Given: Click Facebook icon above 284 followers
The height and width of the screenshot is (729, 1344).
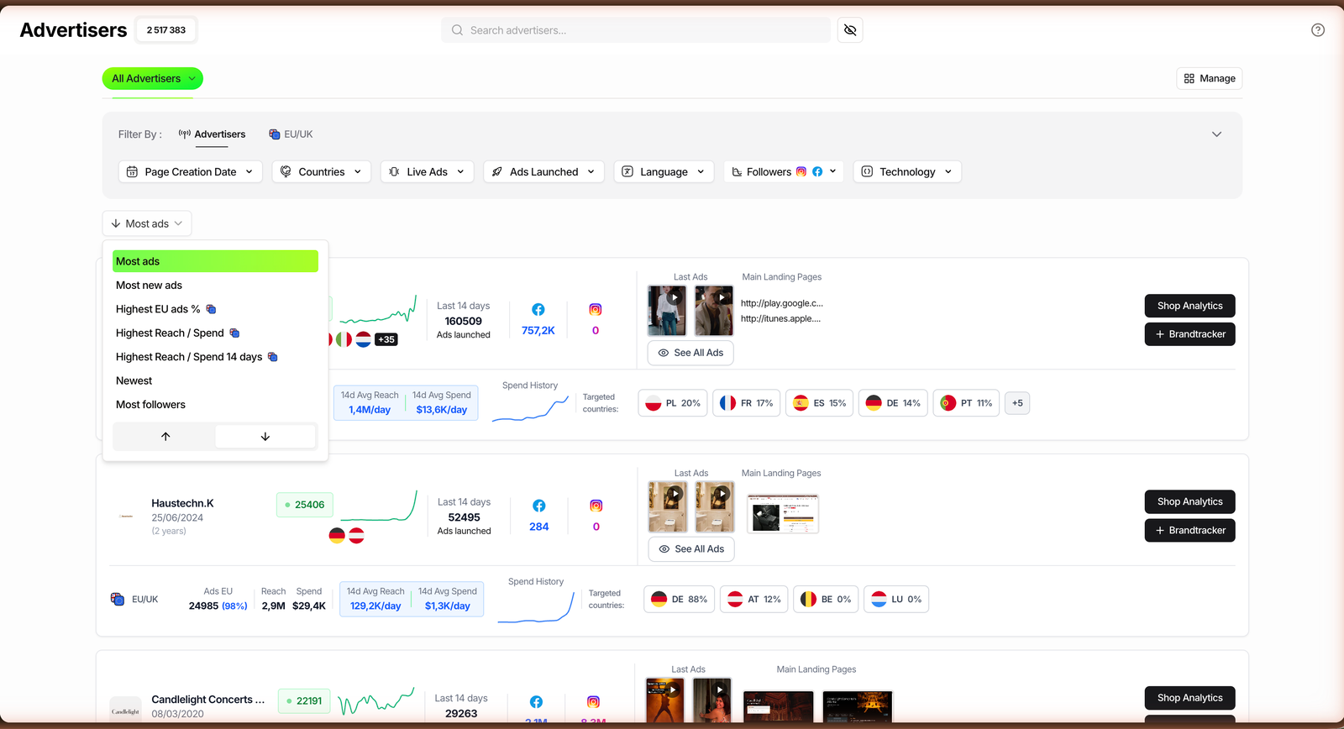Looking at the screenshot, I should coord(539,506).
